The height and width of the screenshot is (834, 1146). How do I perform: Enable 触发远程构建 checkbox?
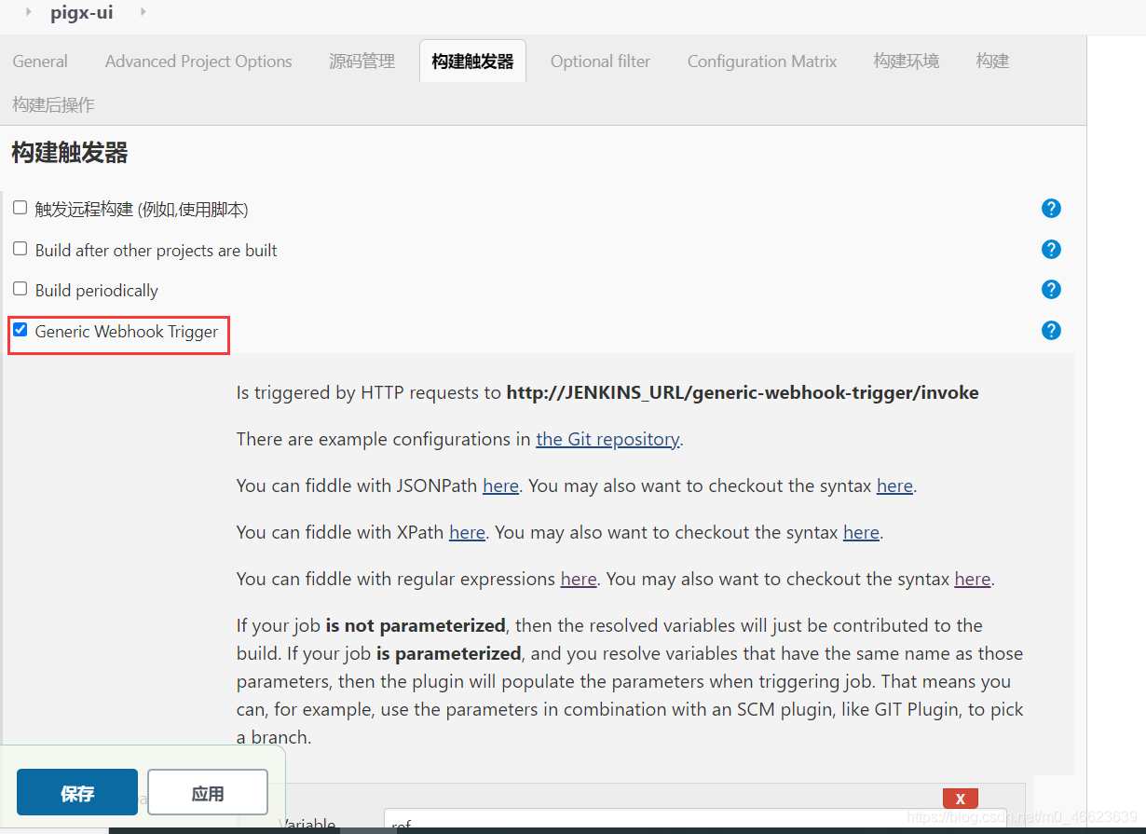point(20,208)
